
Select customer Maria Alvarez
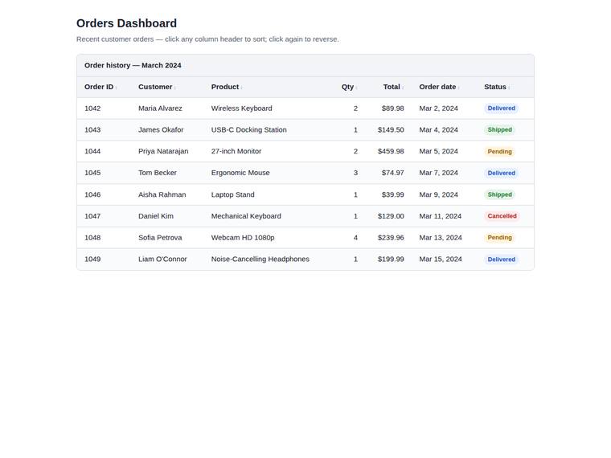point(160,108)
